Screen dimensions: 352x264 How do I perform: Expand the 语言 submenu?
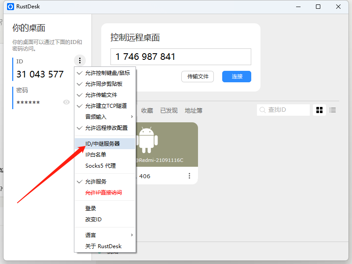(105, 235)
